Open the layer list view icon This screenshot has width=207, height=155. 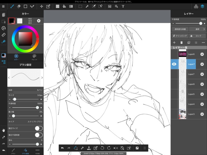pos(196,42)
